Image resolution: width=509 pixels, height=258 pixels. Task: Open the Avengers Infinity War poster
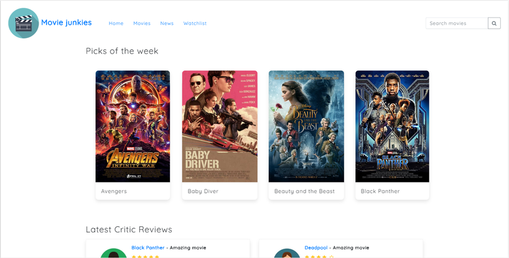133,127
